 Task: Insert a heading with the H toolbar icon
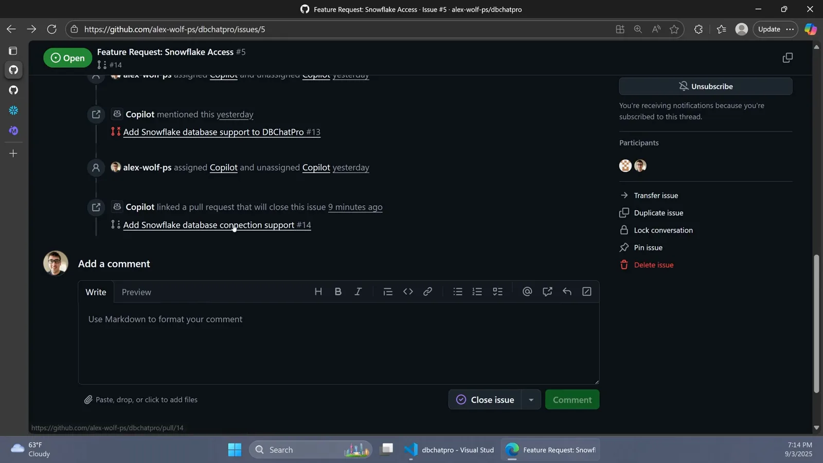pos(318,292)
